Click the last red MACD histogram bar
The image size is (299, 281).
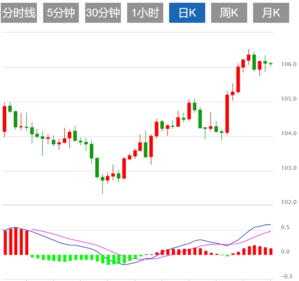pos(271,252)
